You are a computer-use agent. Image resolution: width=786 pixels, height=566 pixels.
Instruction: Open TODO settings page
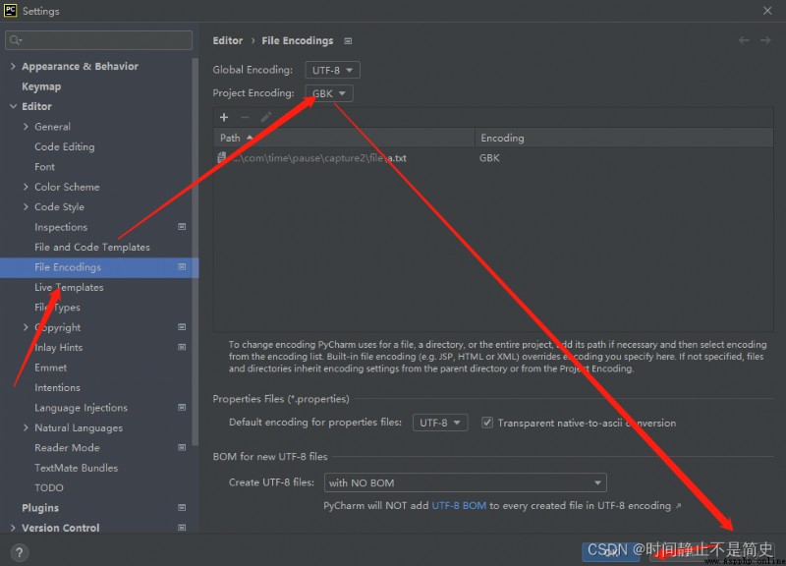coord(48,487)
